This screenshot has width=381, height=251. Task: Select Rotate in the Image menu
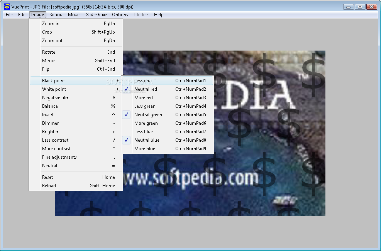(x=76, y=52)
